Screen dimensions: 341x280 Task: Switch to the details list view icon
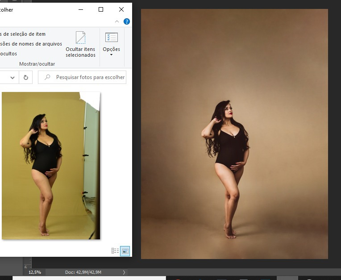click(x=115, y=251)
